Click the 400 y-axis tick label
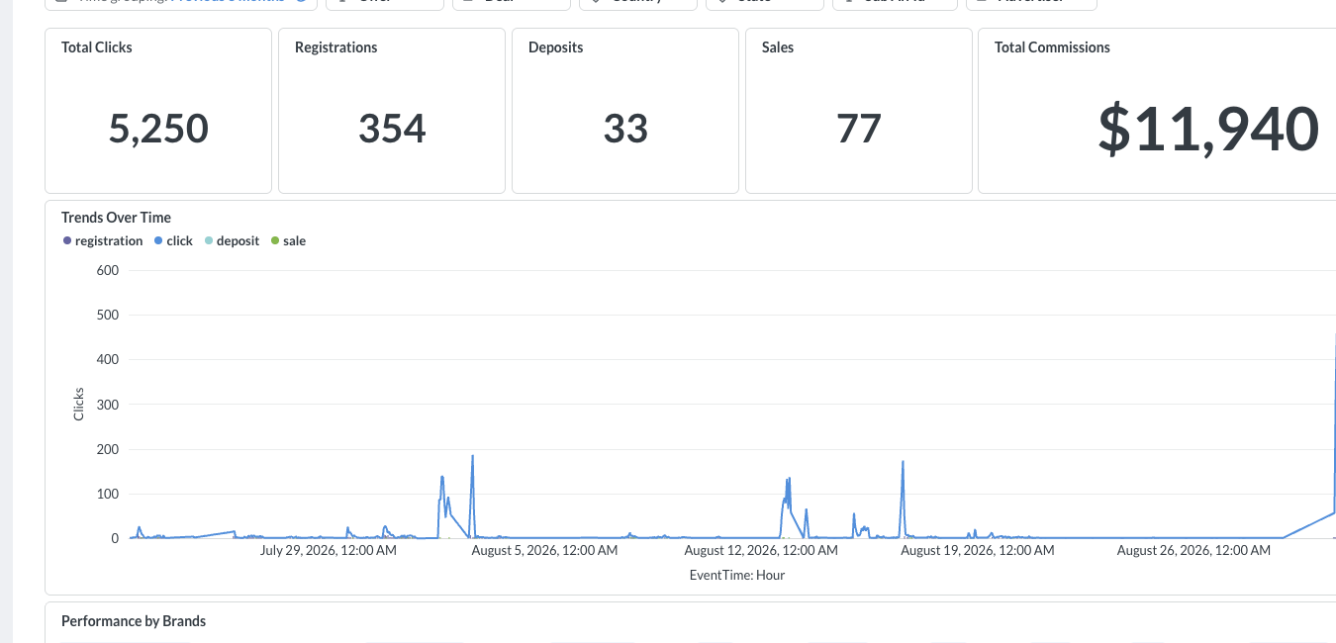The width and height of the screenshot is (1336, 643). [x=108, y=360]
